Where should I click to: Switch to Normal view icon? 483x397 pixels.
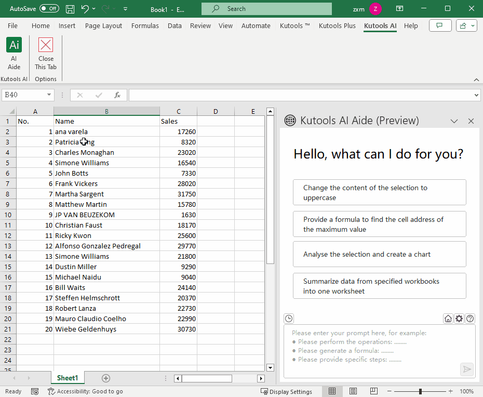332,391
